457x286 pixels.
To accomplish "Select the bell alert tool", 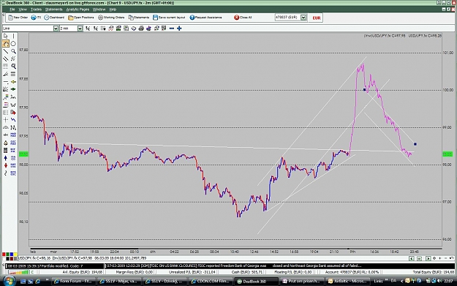I will tap(6, 143).
